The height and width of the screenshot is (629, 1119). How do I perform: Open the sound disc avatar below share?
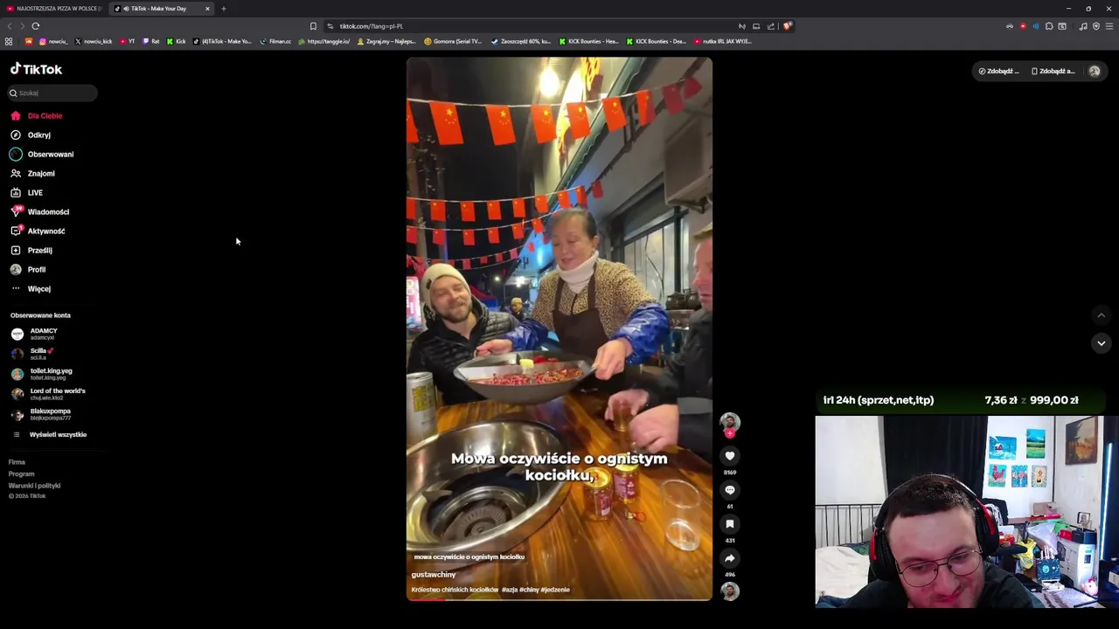pyautogui.click(x=730, y=591)
